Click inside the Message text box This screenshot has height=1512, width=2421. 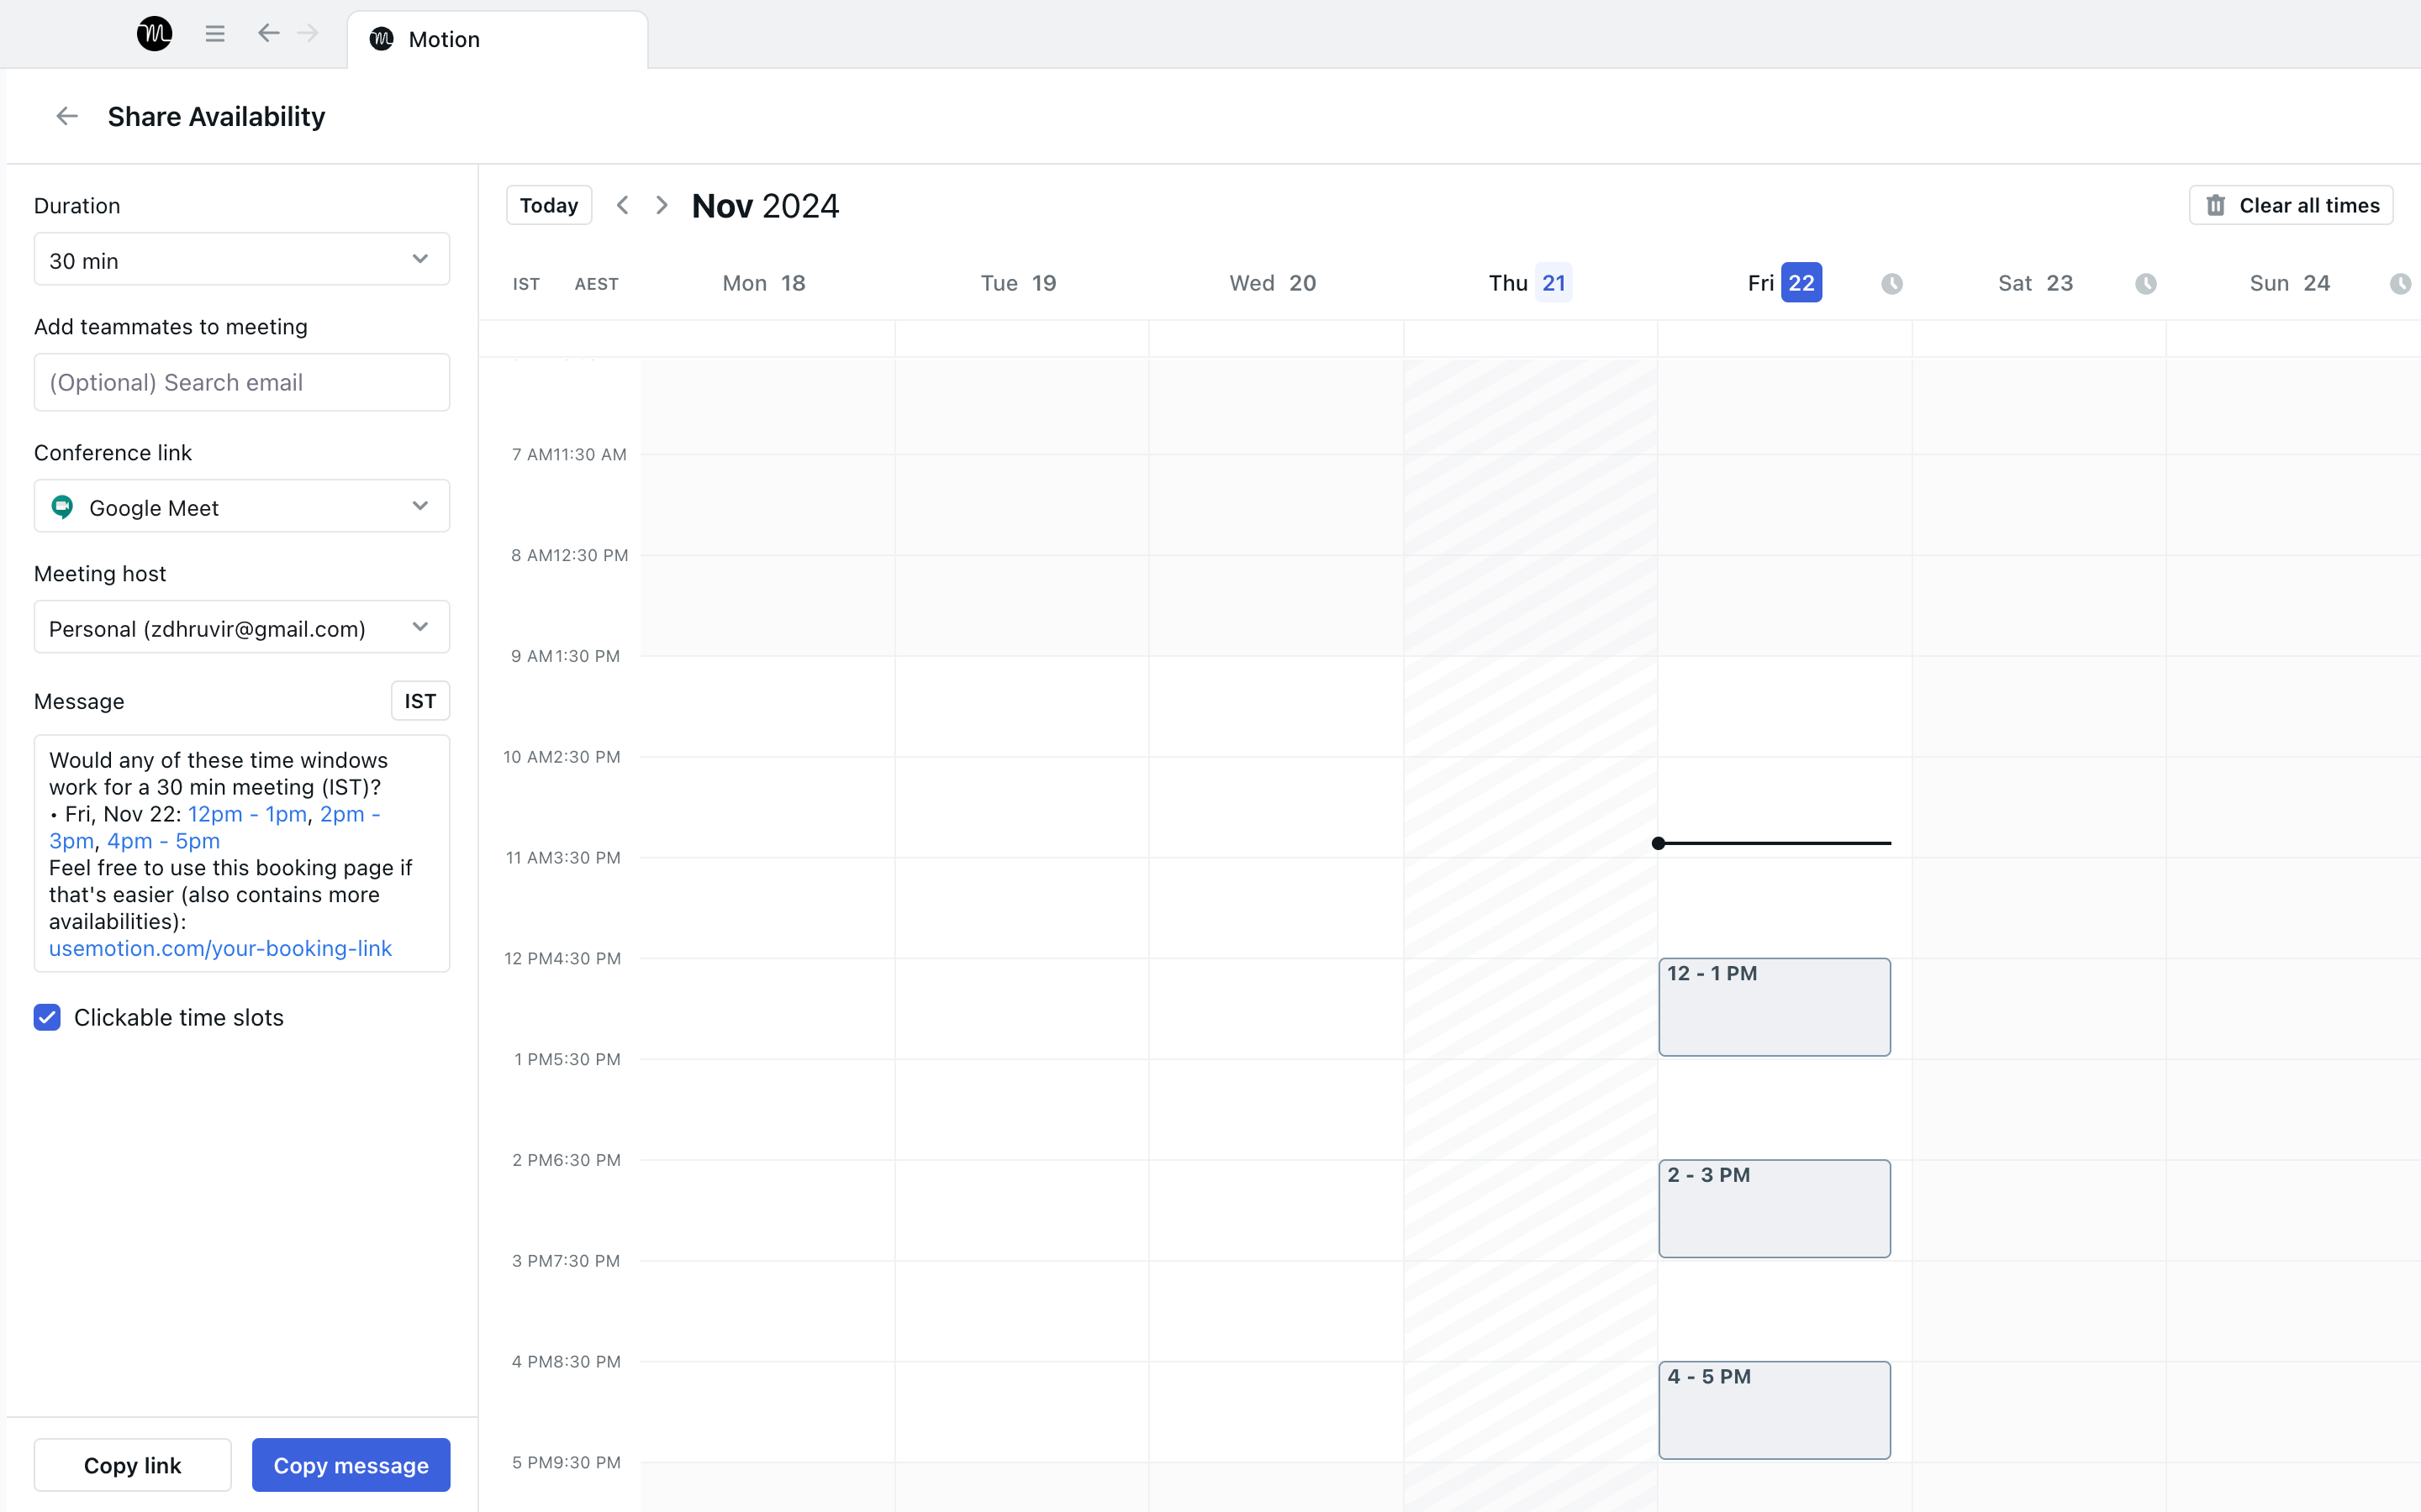(x=242, y=854)
